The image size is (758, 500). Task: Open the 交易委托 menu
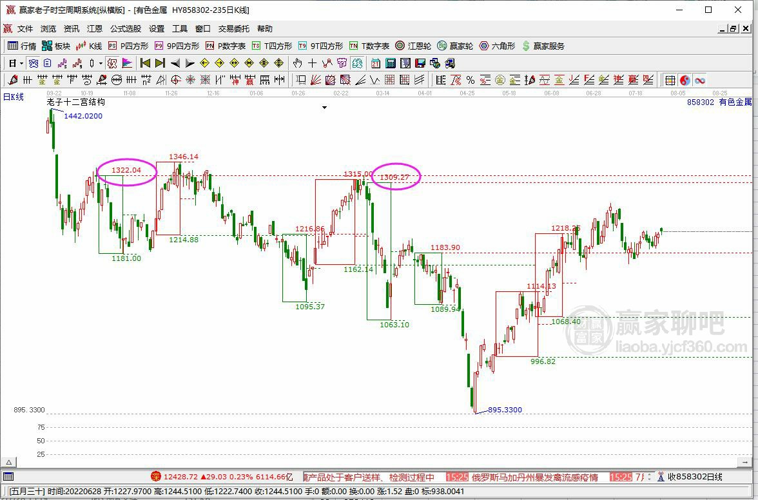234,29
